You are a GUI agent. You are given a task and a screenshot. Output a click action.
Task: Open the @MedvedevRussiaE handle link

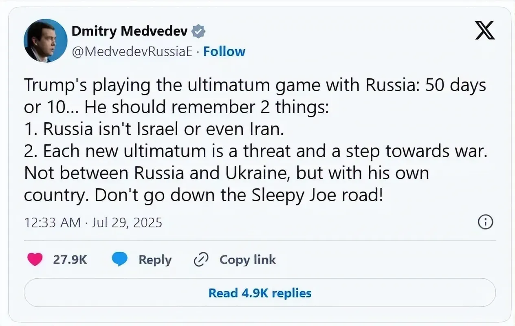pos(132,52)
